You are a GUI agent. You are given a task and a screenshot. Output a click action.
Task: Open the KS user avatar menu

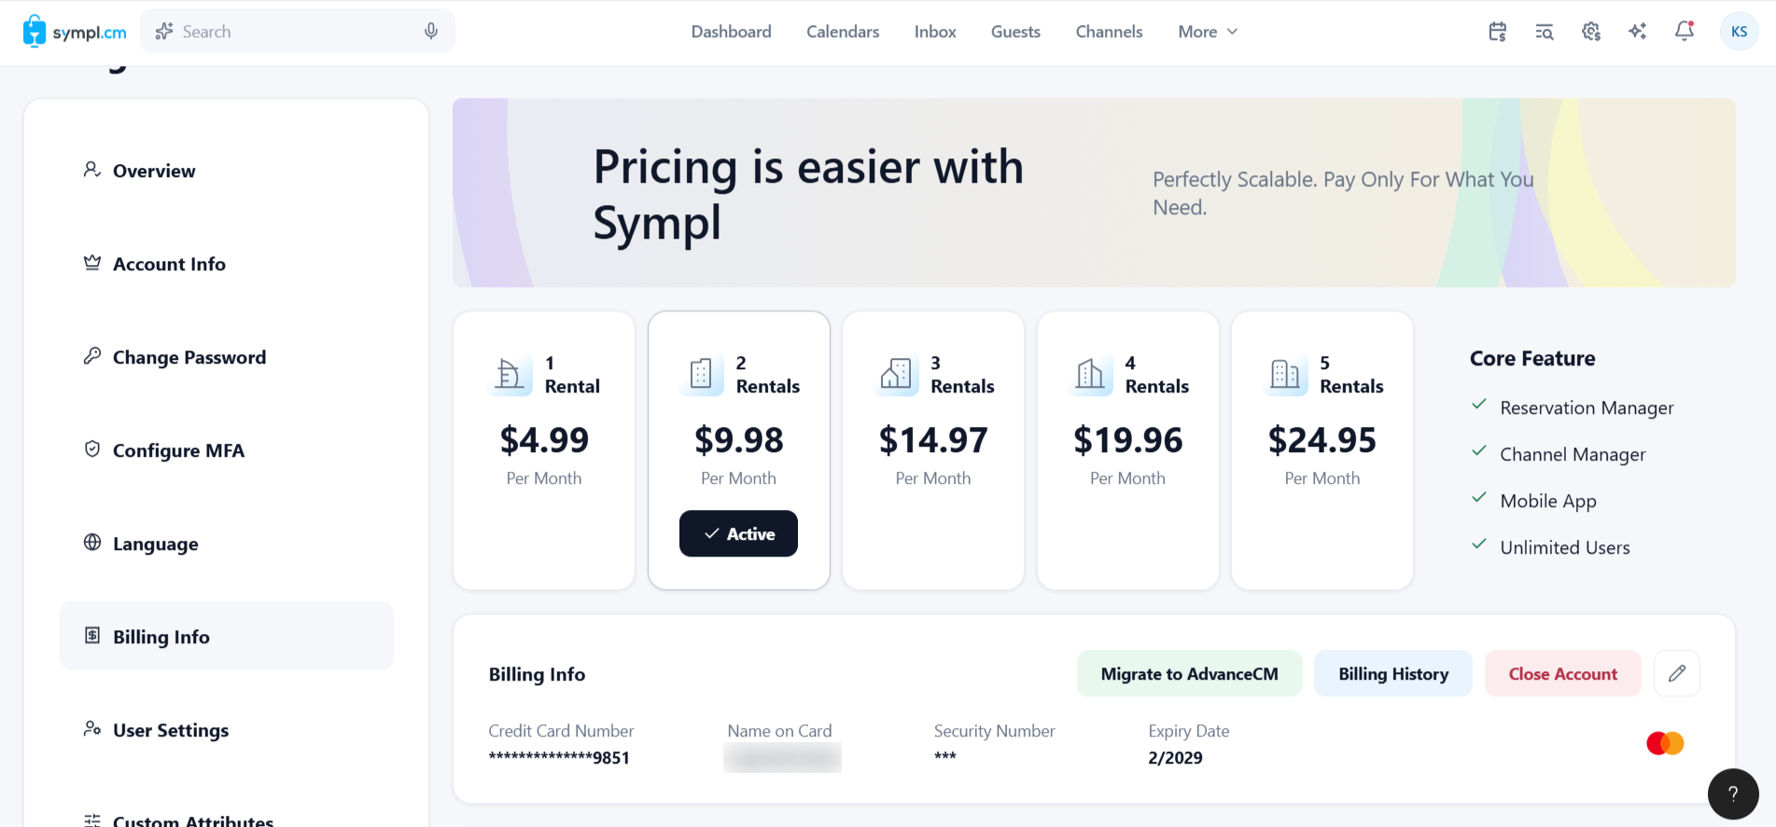coord(1739,32)
